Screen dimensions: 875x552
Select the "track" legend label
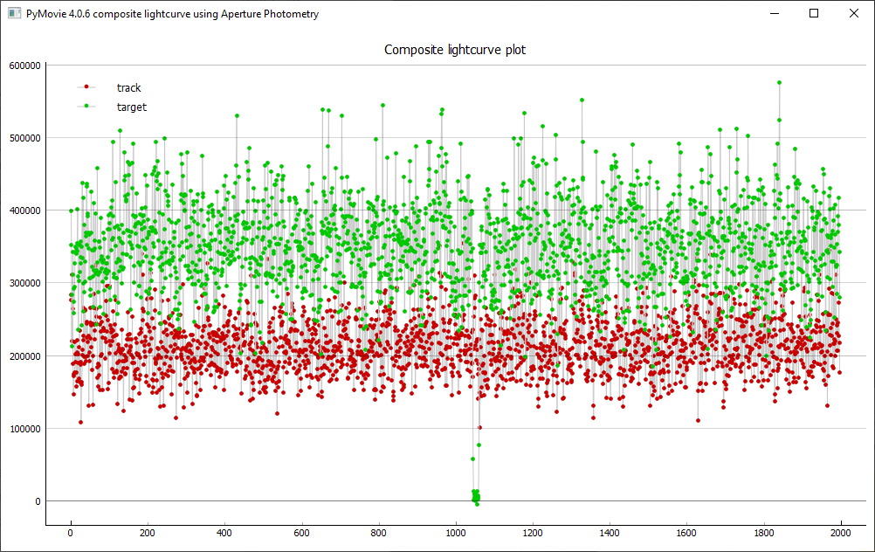(x=128, y=87)
